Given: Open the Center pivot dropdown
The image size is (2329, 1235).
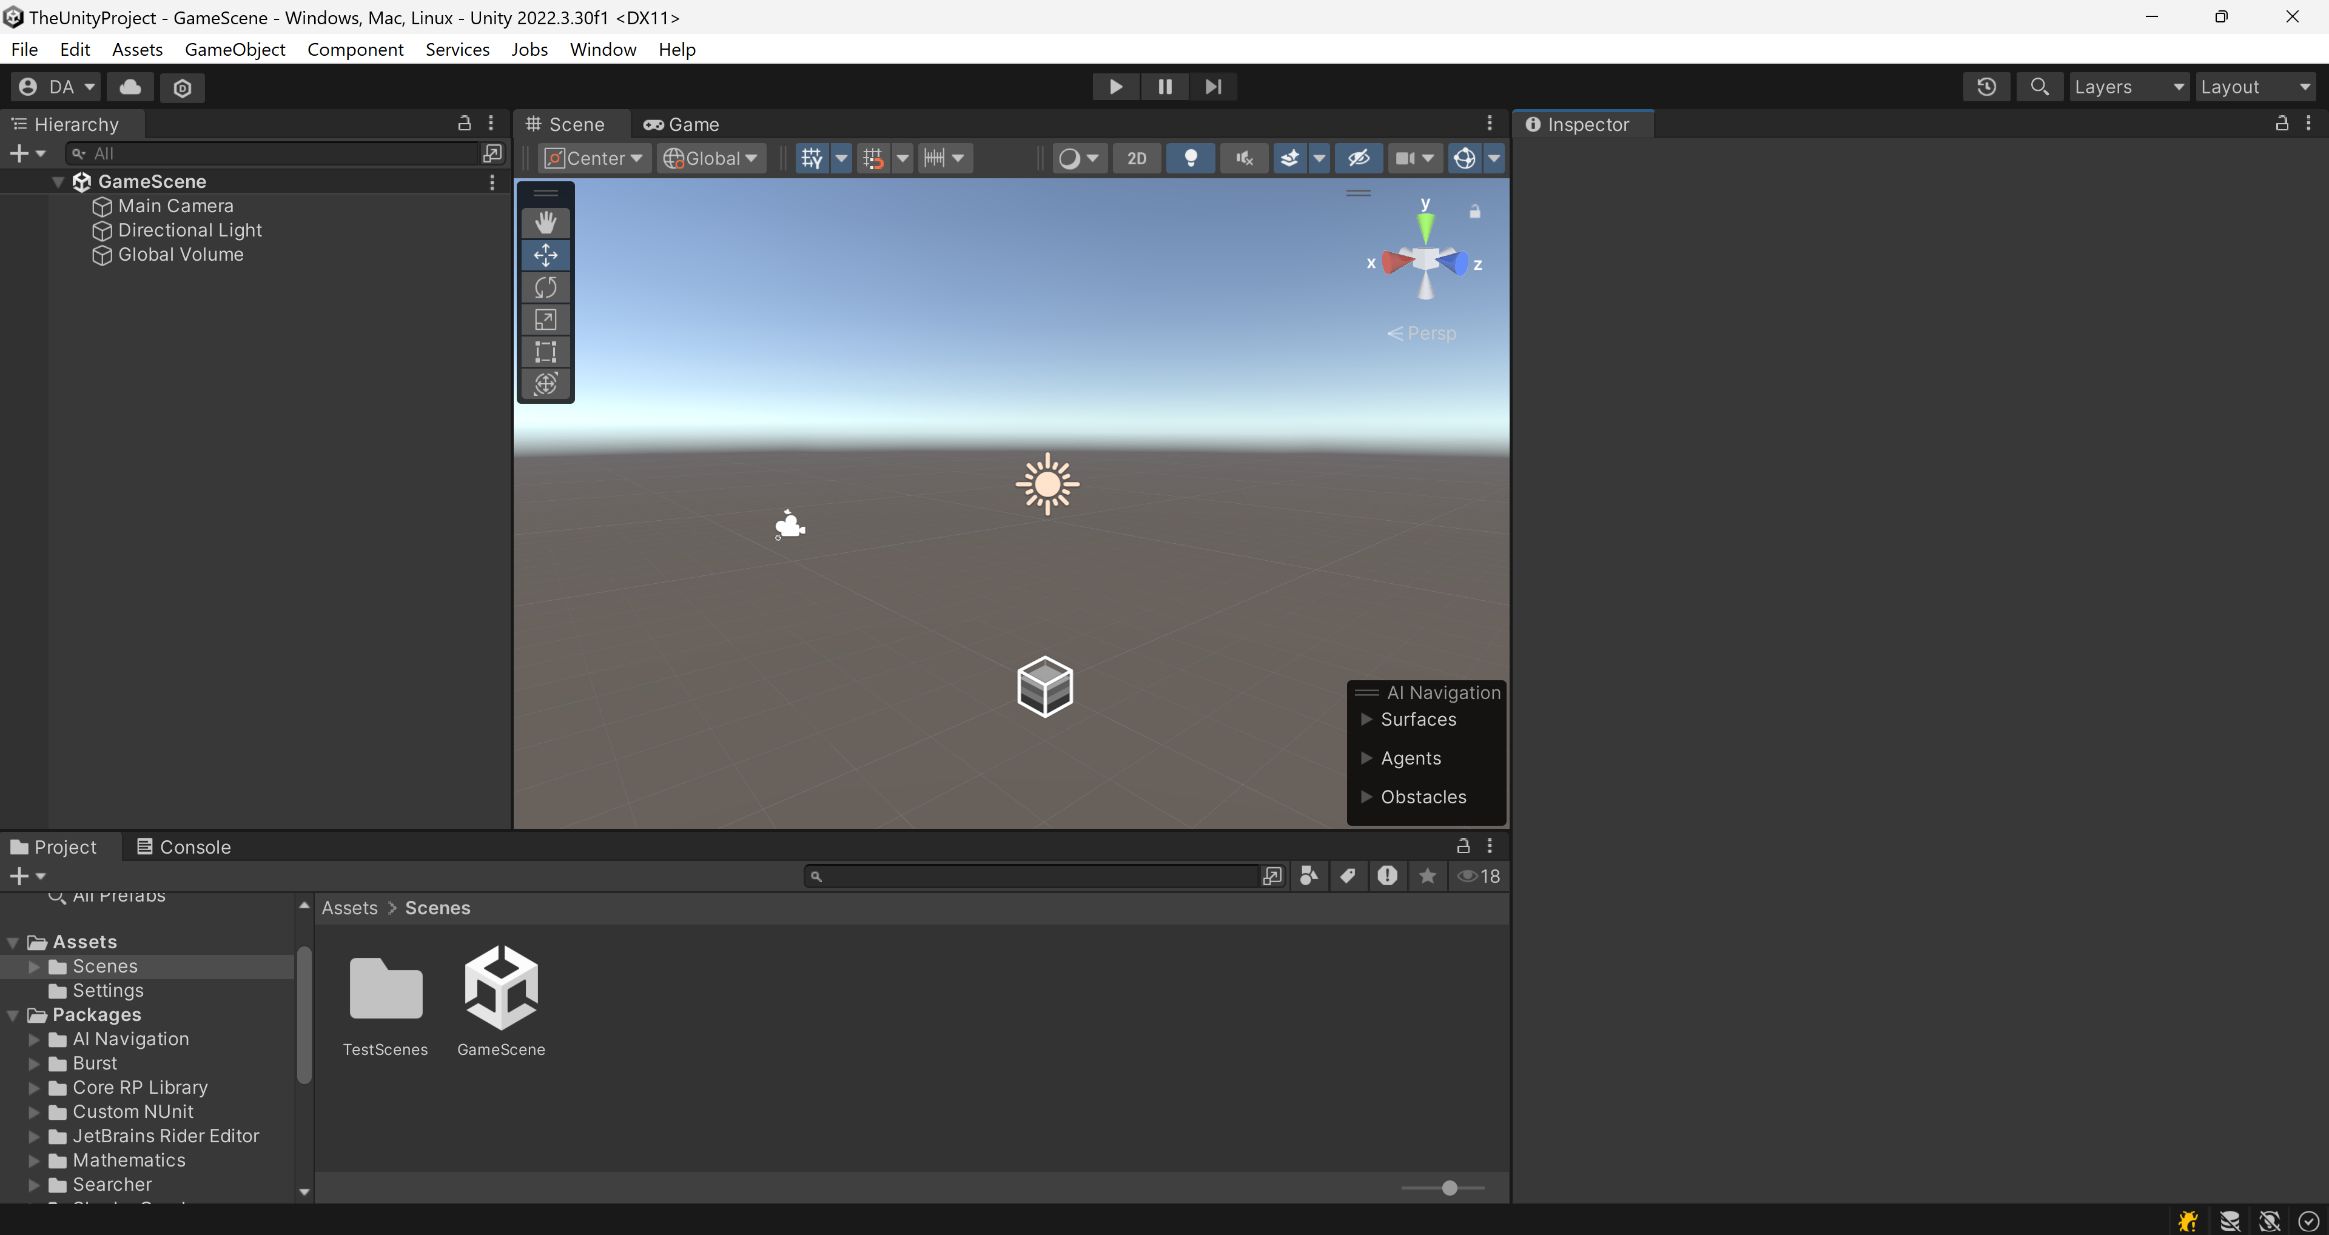Looking at the screenshot, I should 593,158.
